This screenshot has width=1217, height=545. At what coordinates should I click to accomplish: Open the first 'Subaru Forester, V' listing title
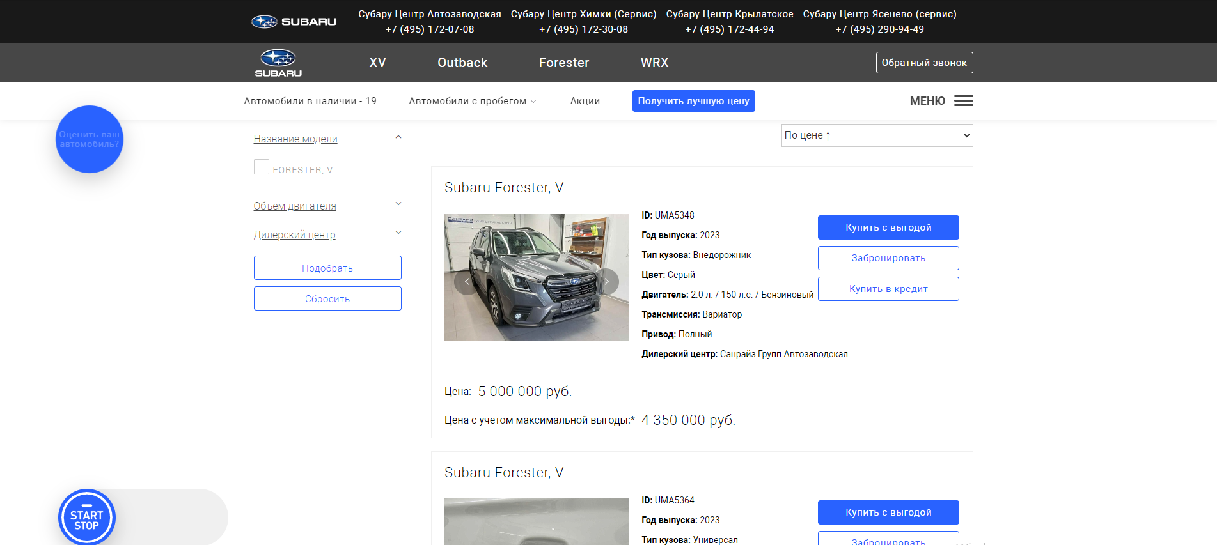pyautogui.click(x=504, y=187)
